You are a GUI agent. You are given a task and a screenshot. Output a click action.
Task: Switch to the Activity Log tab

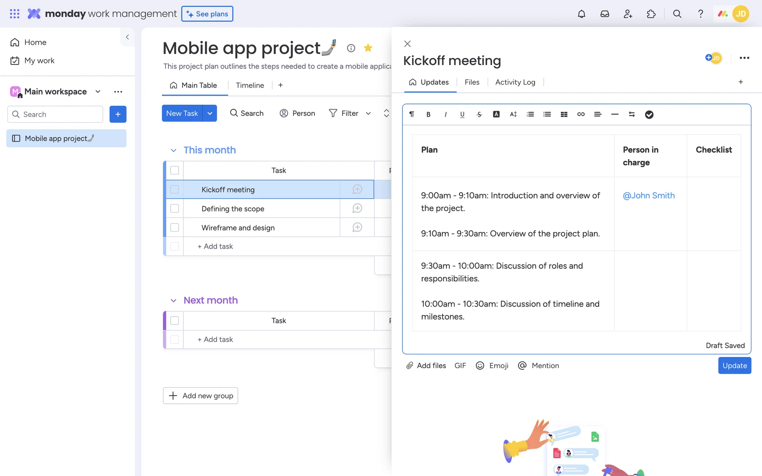click(x=515, y=82)
